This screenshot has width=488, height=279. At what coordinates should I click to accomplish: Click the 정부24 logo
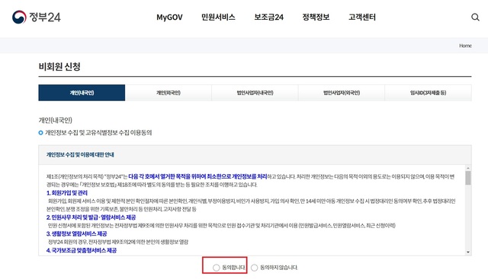[36, 17]
